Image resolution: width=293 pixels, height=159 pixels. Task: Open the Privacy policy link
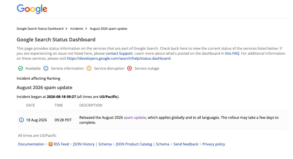pos(213,144)
